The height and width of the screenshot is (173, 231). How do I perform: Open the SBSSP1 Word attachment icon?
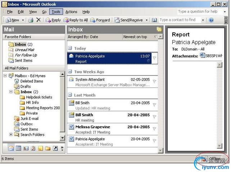(x=202, y=56)
